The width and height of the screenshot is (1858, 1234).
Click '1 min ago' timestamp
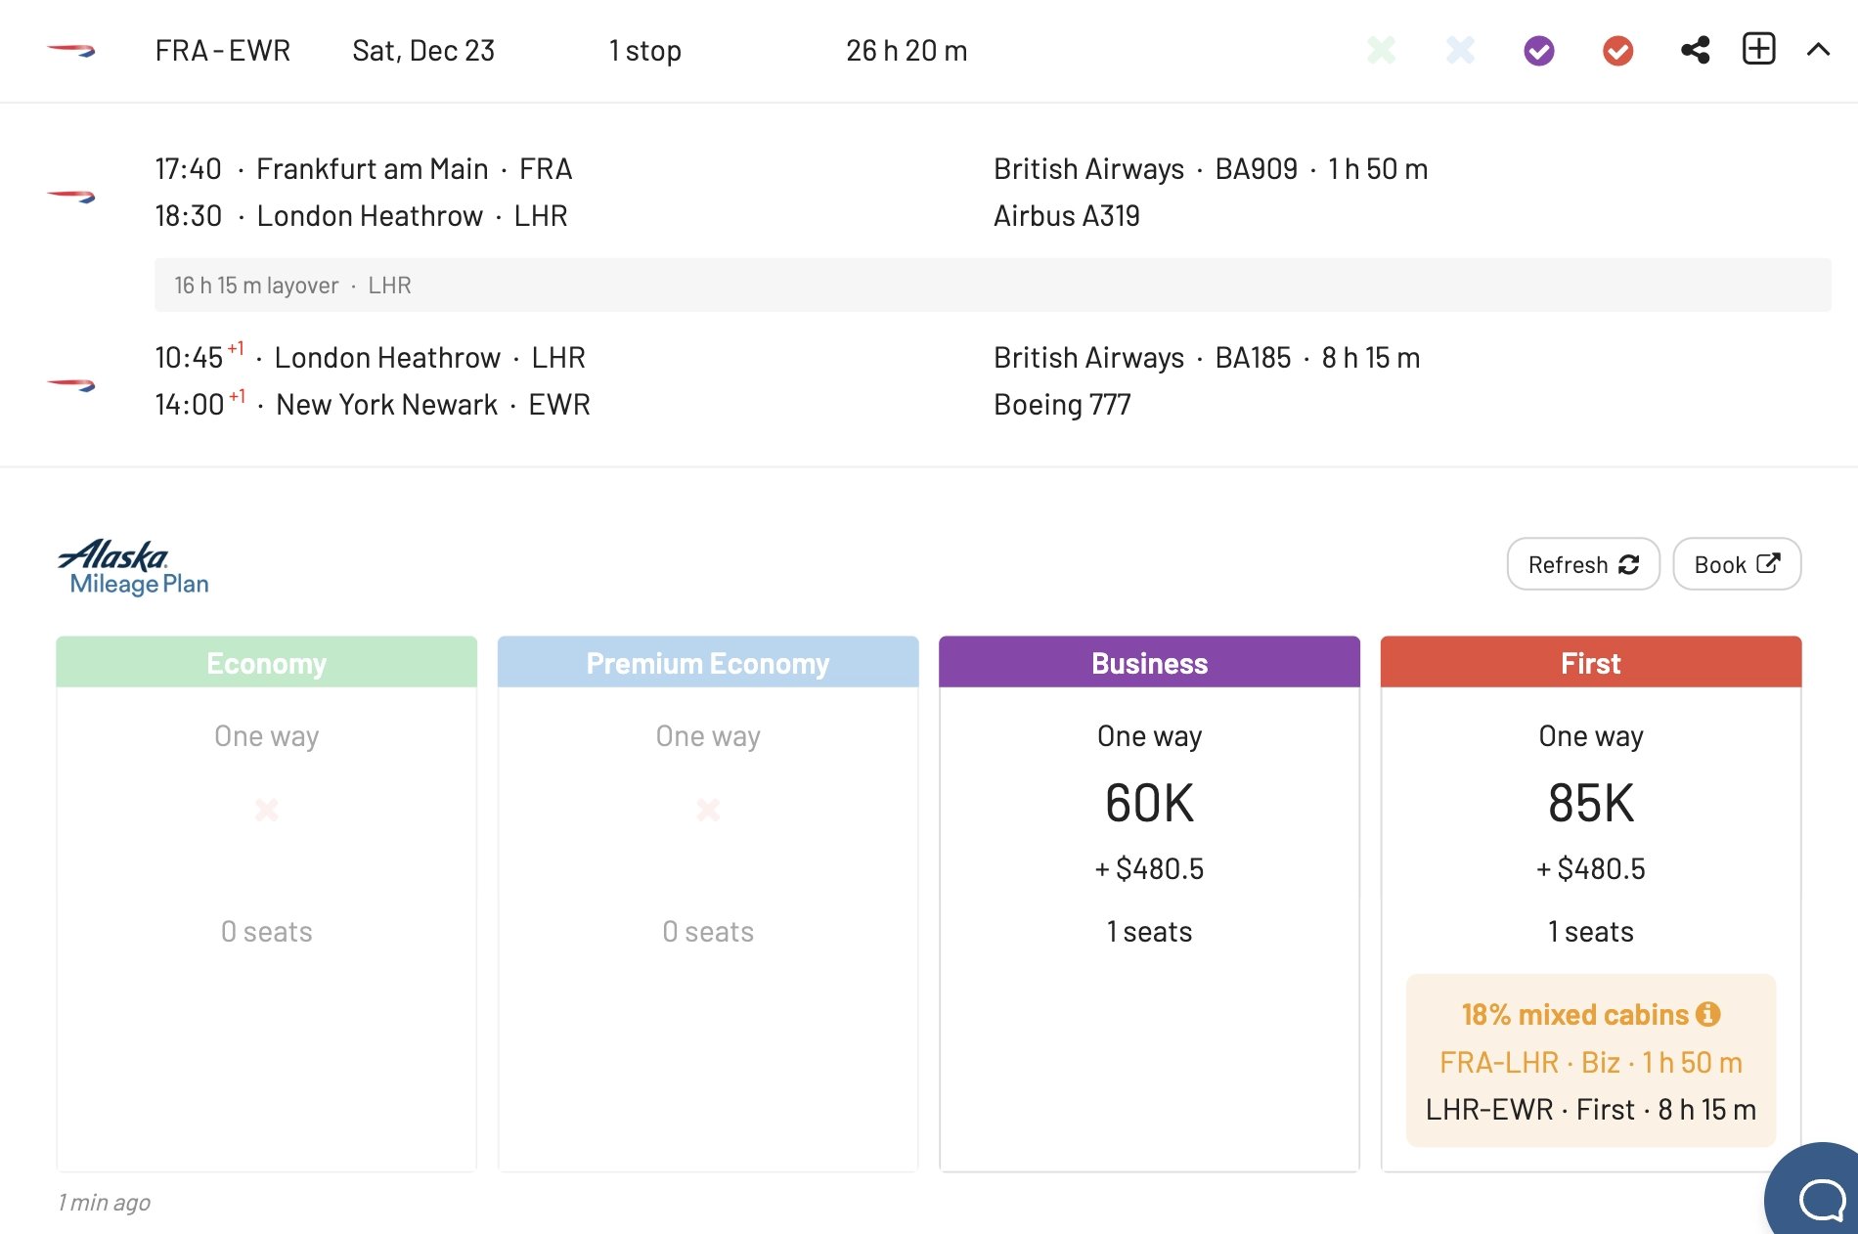(x=104, y=1203)
